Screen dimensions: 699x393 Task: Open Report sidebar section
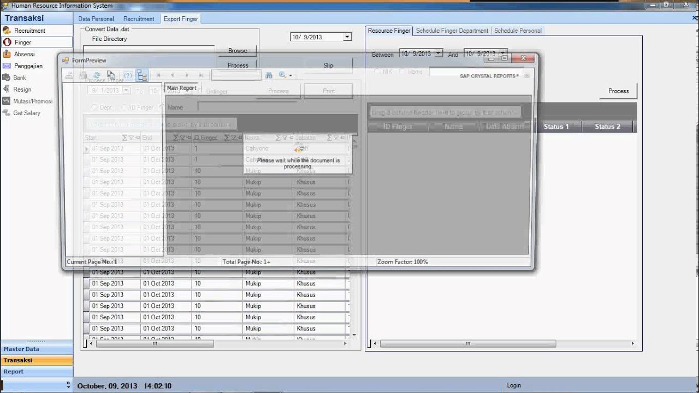(x=37, y=372)
